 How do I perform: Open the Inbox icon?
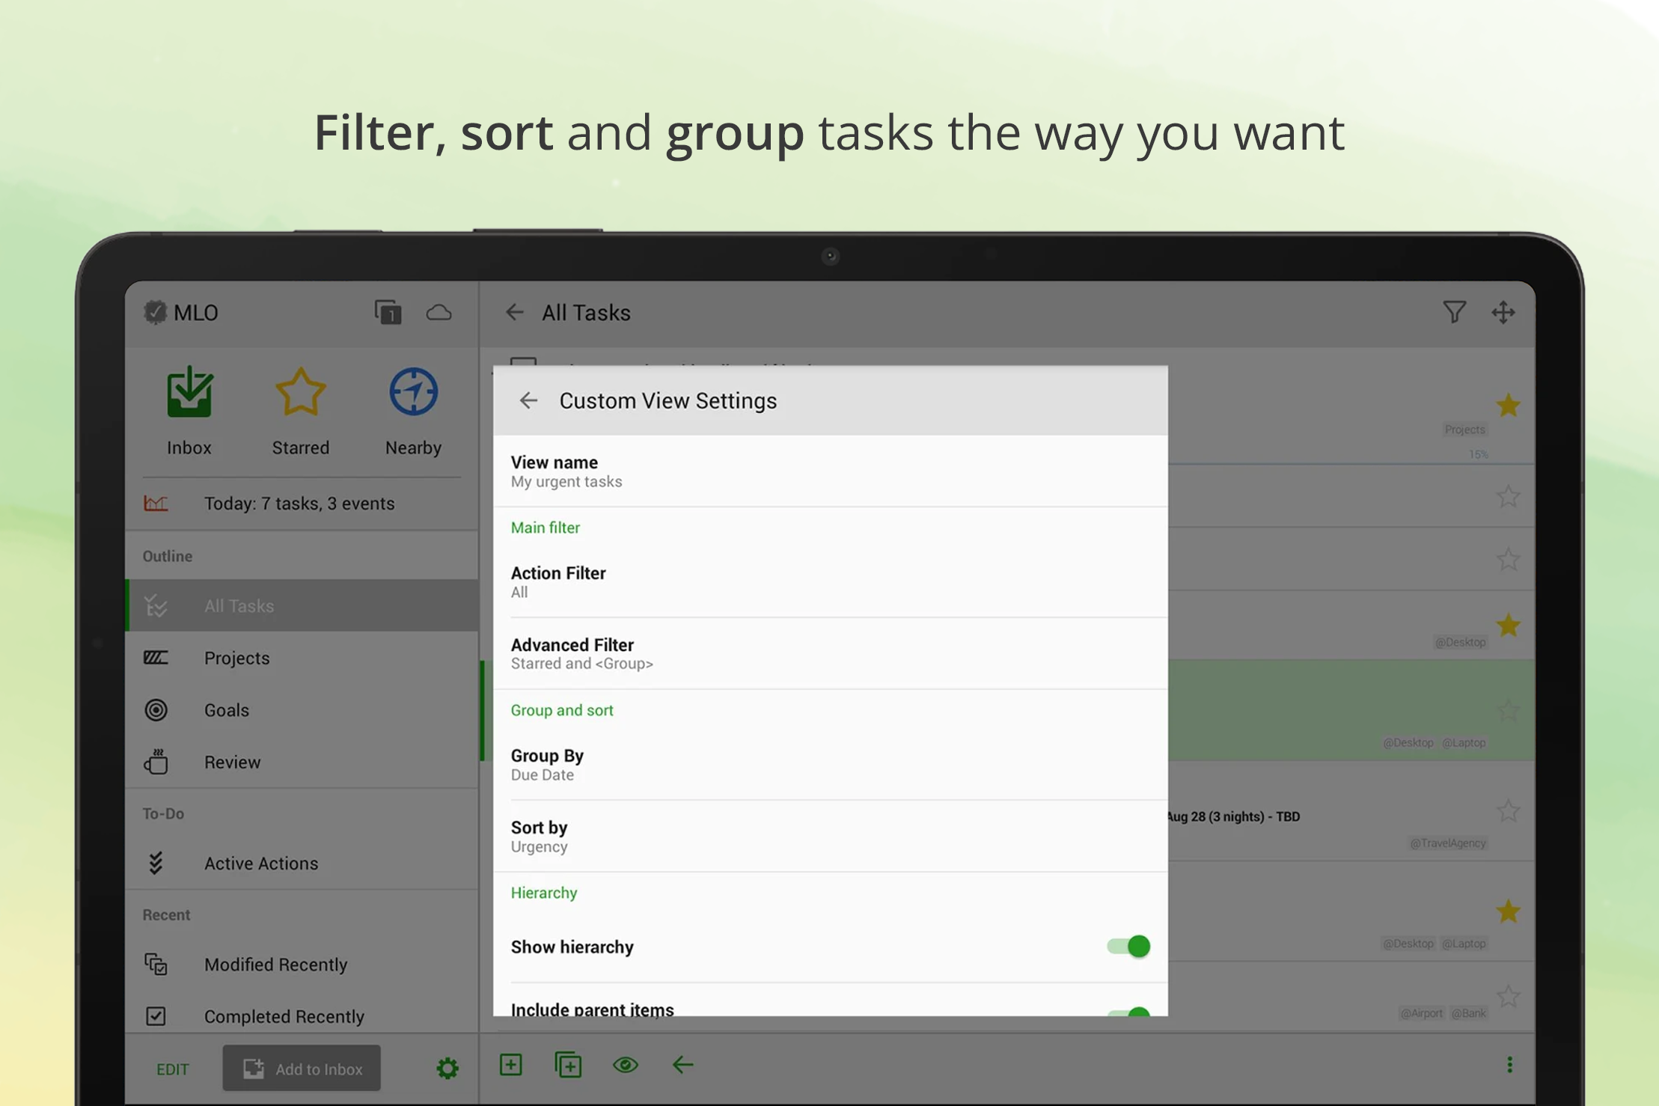pyautogui.click(x=189, y=393)
